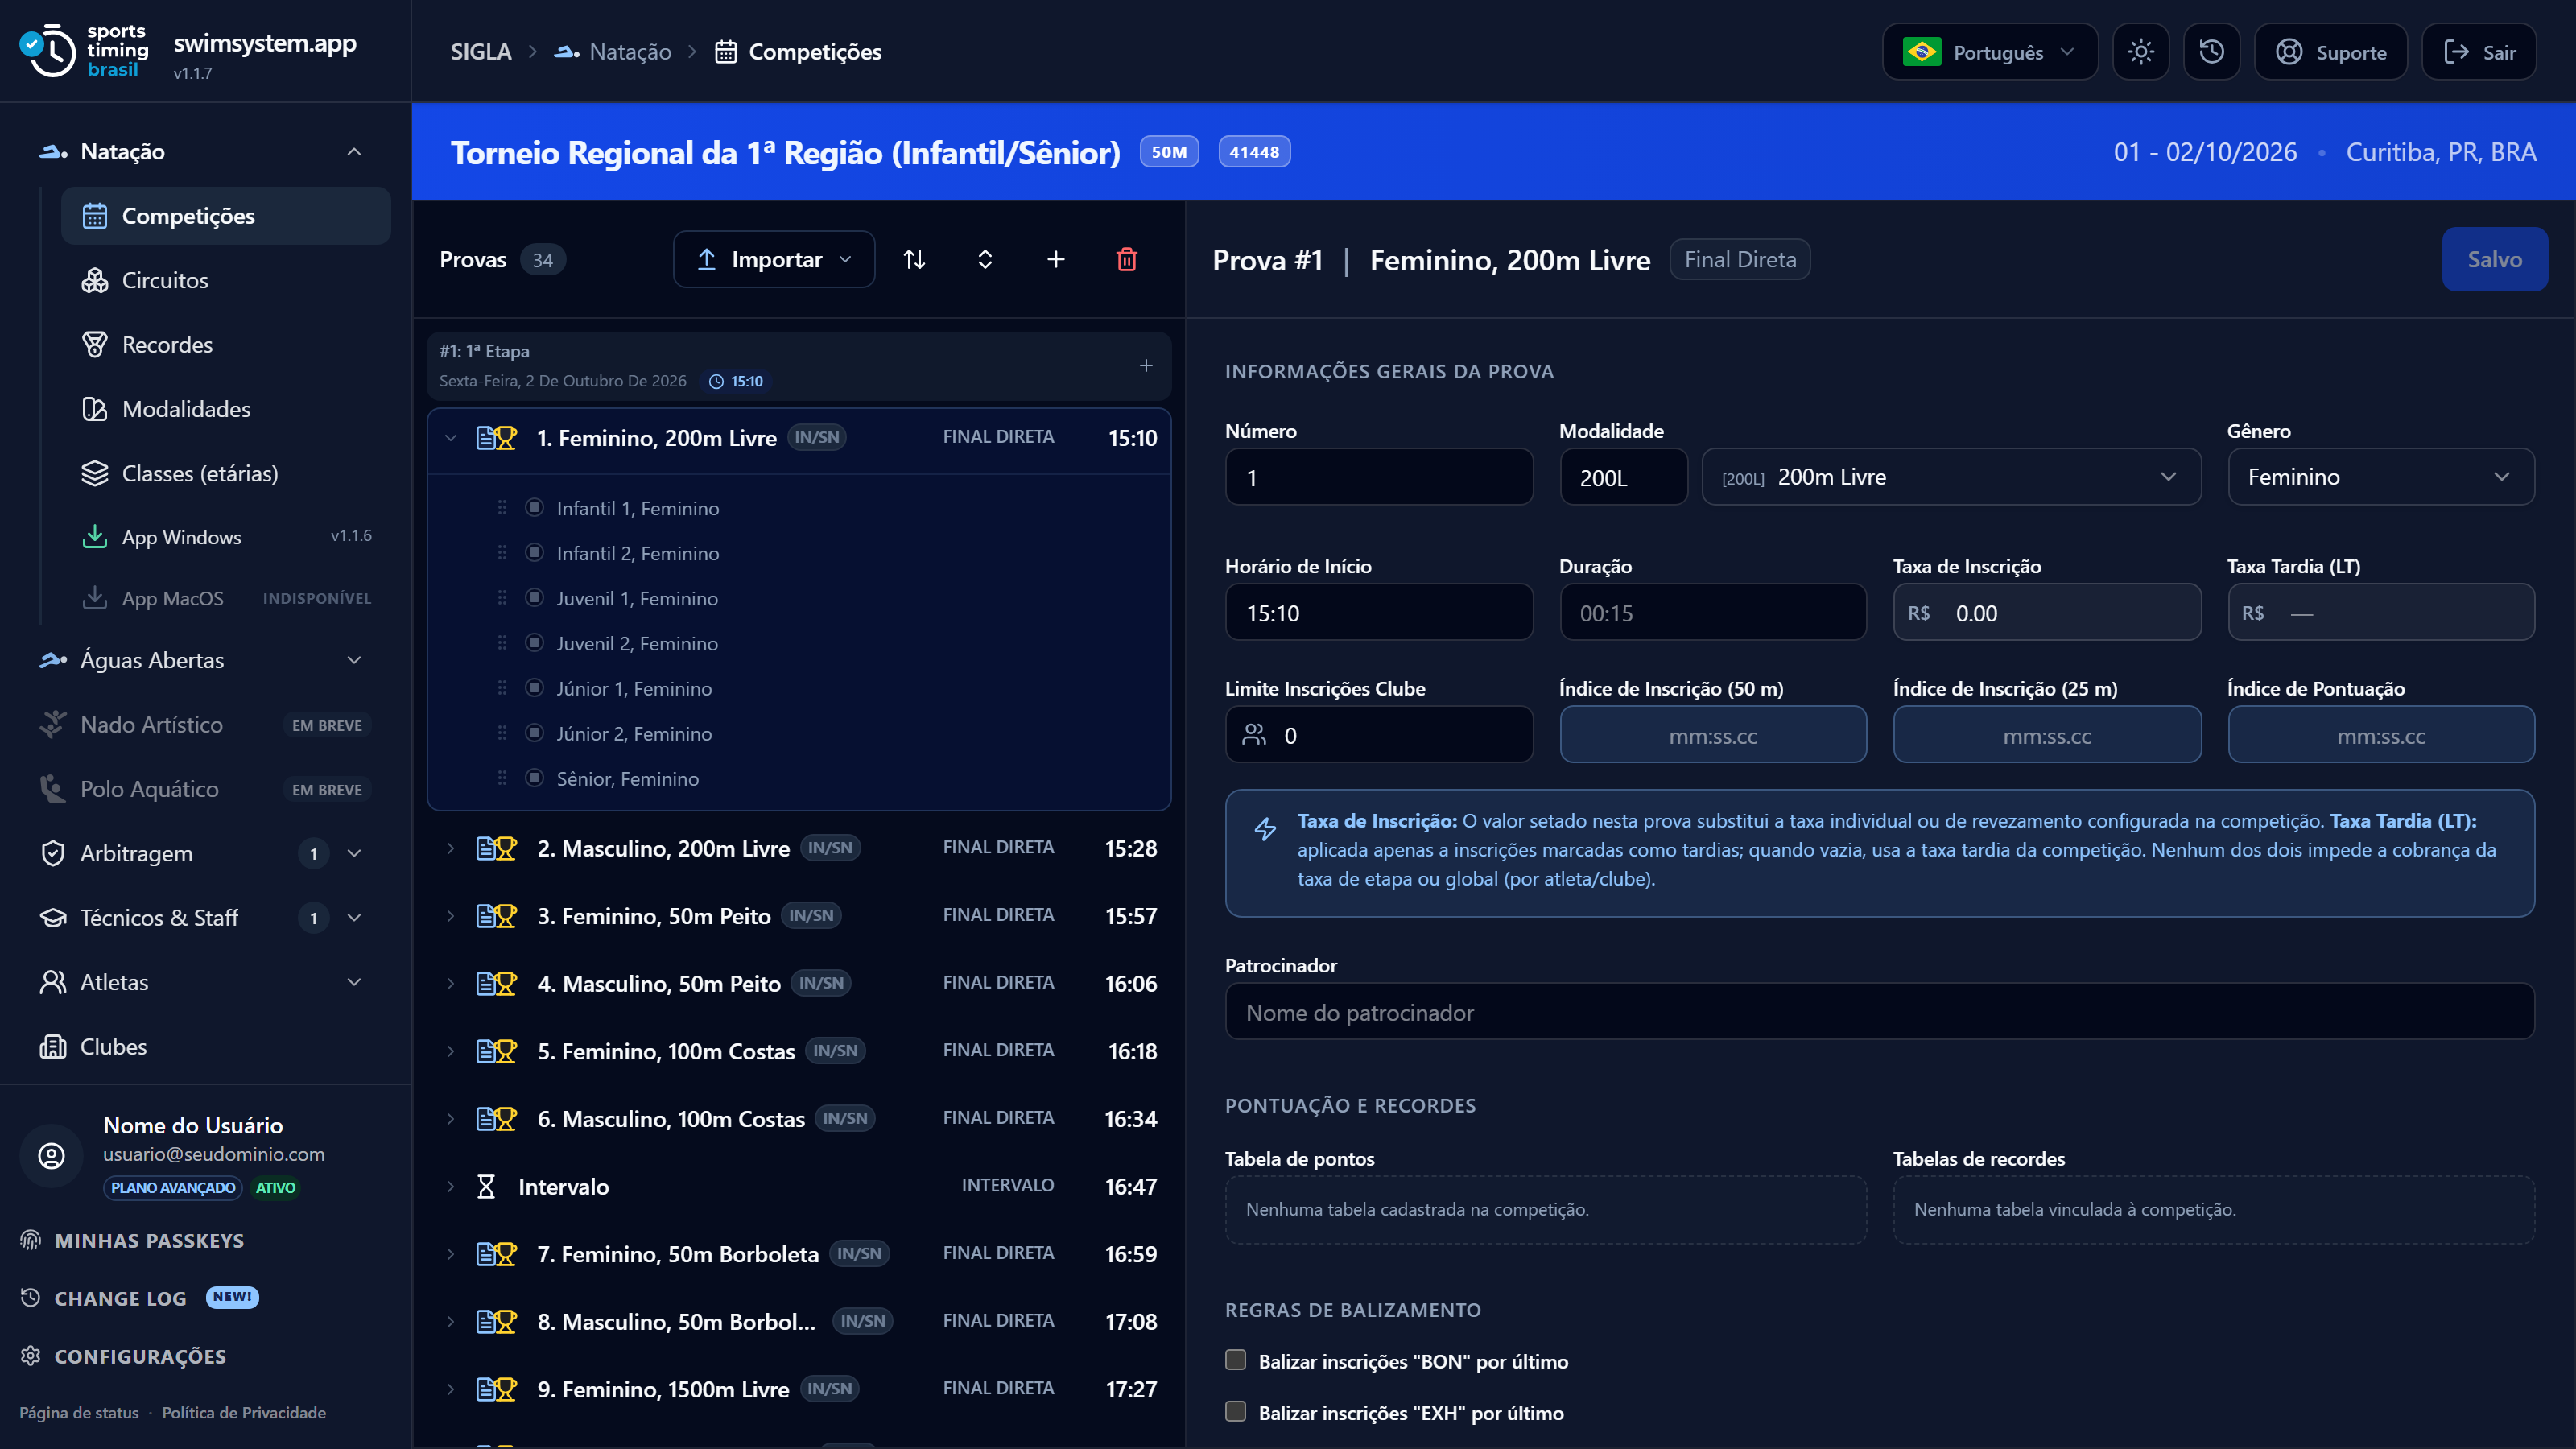
Task: Select radio for Júnior 2, Feminino
Action: click(x=535, y=733)
